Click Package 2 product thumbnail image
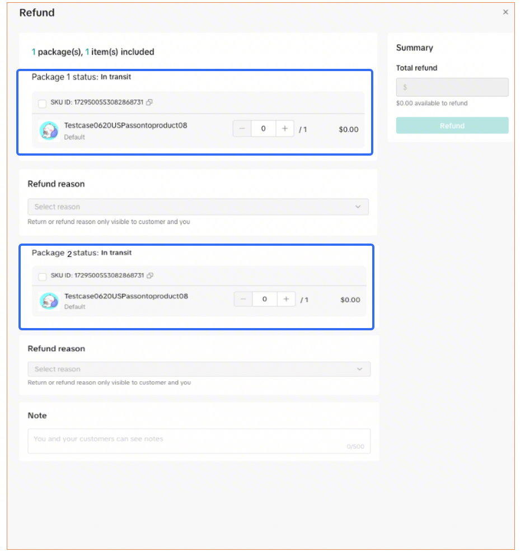Viewport: 525px width, 552px height. [49, 301]
